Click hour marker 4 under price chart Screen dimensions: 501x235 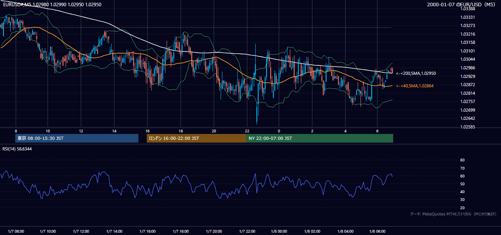point(345,131)
